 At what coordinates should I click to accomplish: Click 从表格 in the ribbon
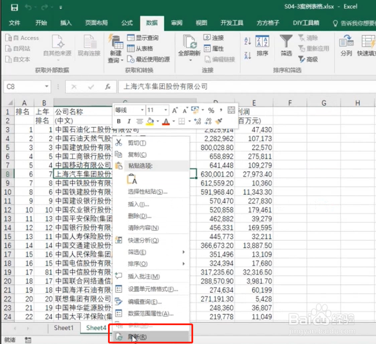tap(140, 49)
